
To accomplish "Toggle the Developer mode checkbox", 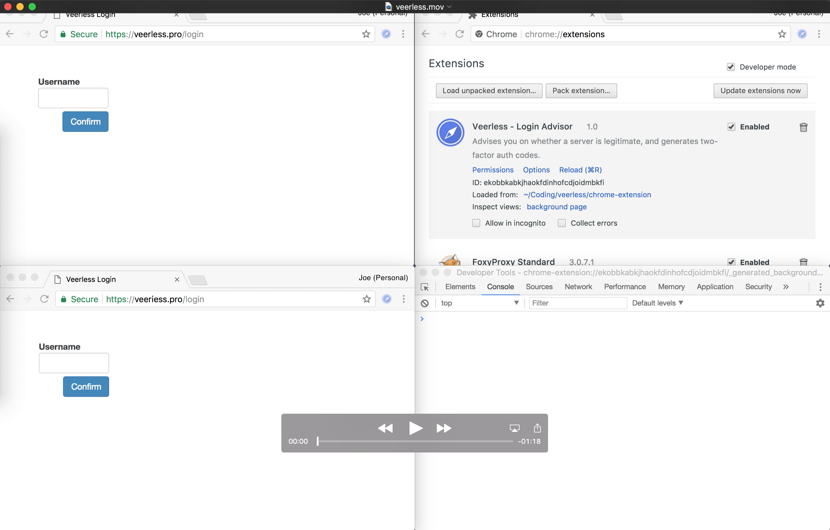I will click(730, 67).
